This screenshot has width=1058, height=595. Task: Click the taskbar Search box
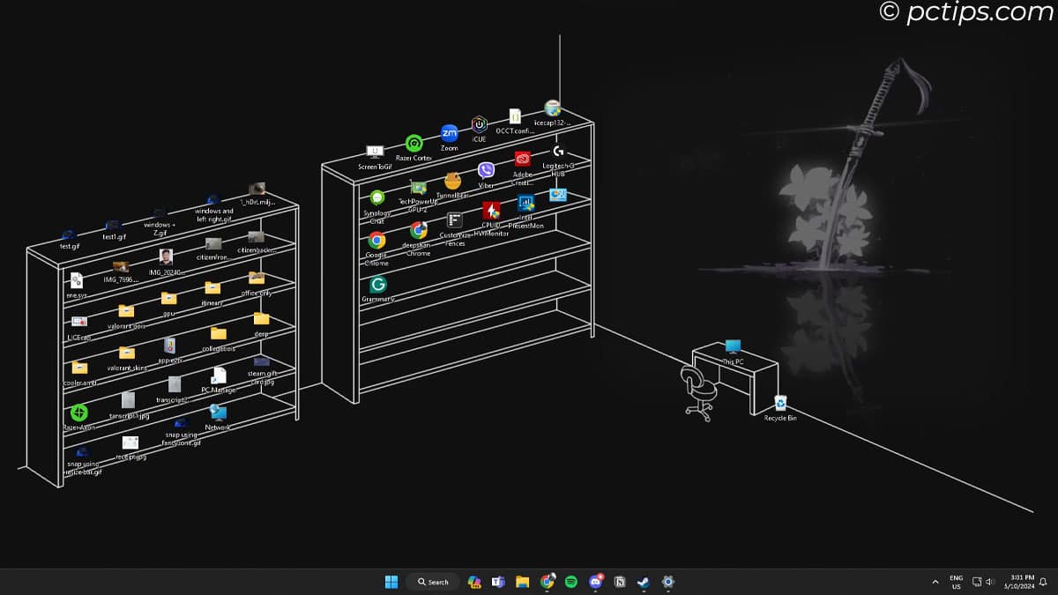[x=434, y=582]
